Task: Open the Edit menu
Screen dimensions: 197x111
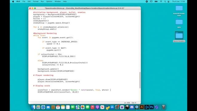Action: point(29,2)
